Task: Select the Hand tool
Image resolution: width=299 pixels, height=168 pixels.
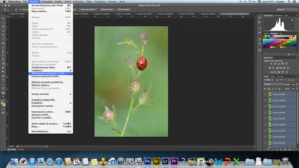Action: [x=3, y=93]
